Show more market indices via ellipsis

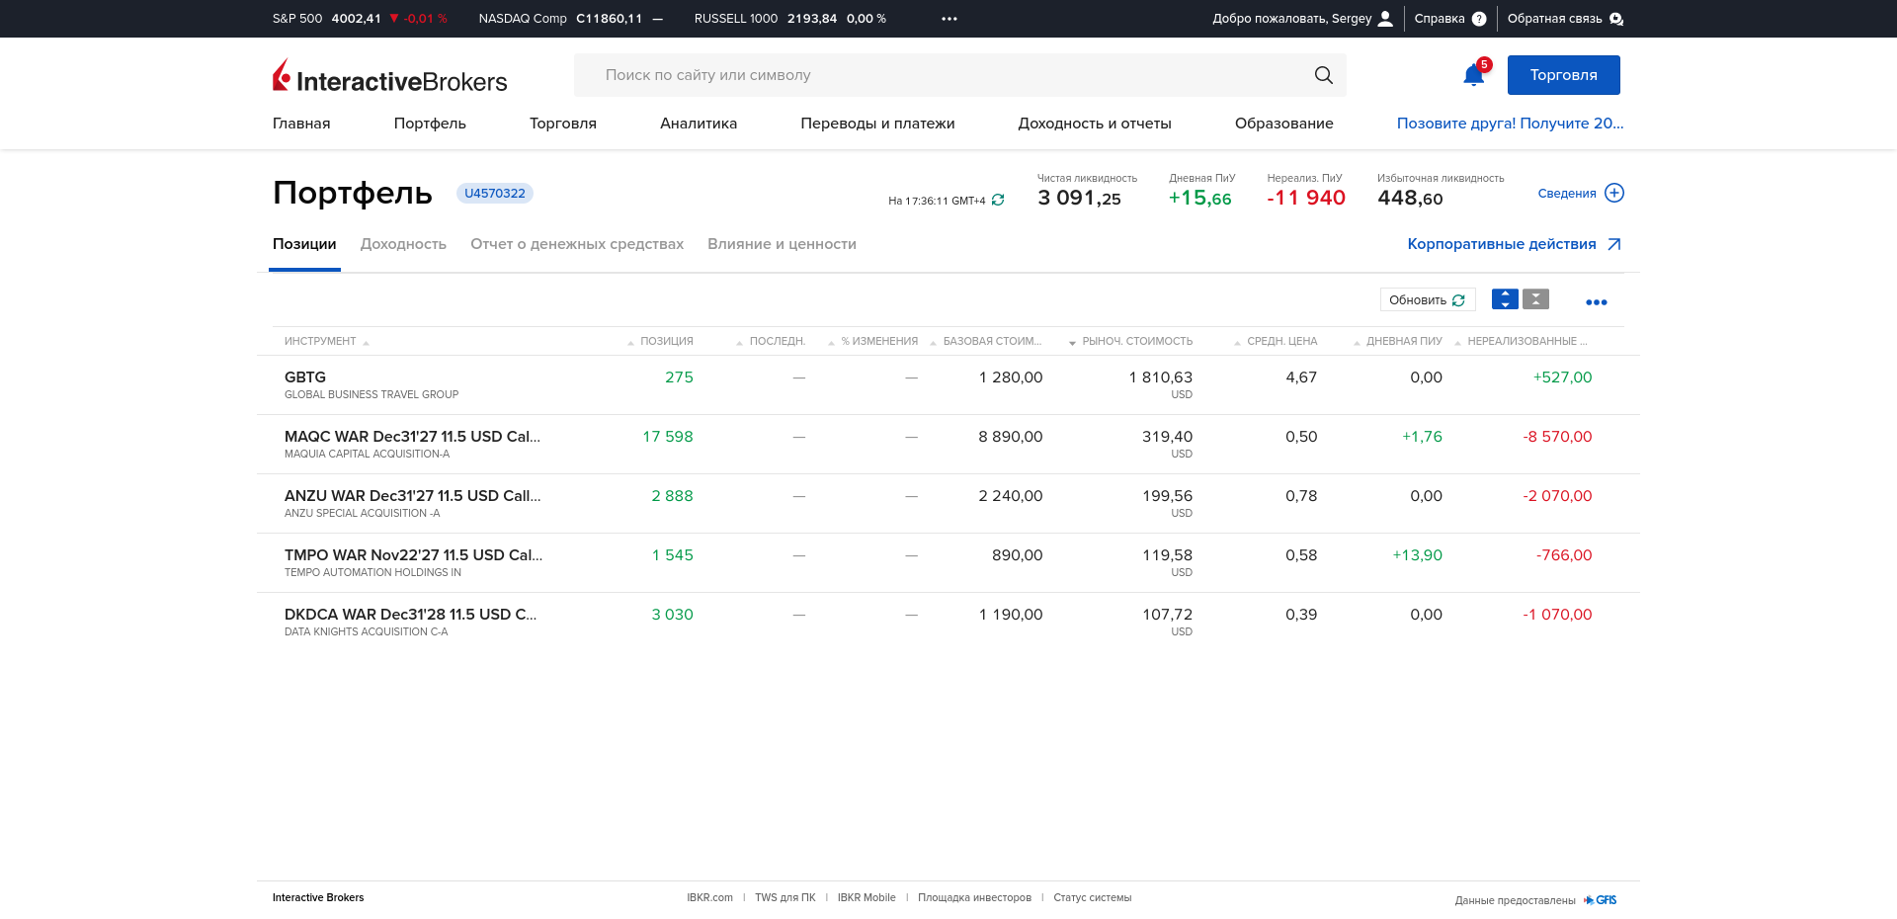[949, 19]
